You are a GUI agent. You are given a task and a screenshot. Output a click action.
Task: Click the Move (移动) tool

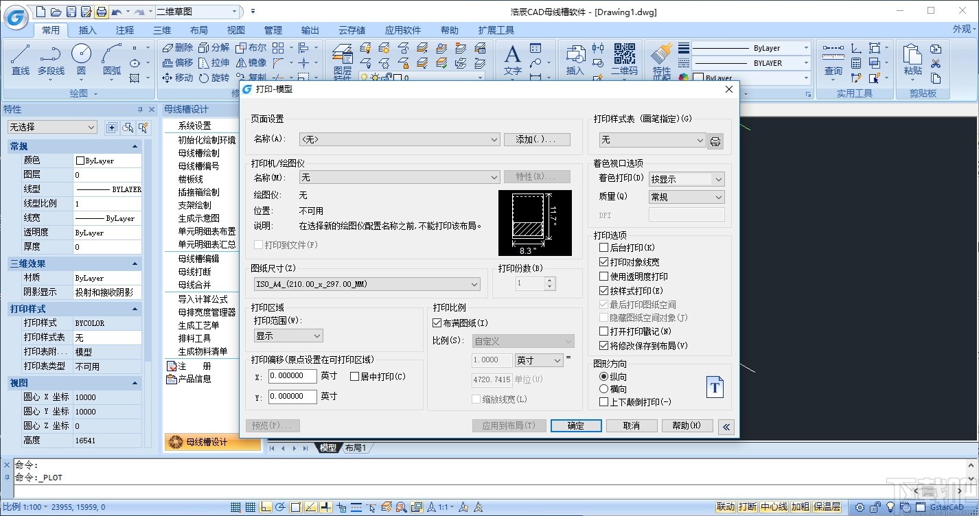tap(177, 78)
